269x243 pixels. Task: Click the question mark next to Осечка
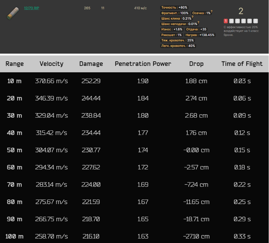pos(212,12)
